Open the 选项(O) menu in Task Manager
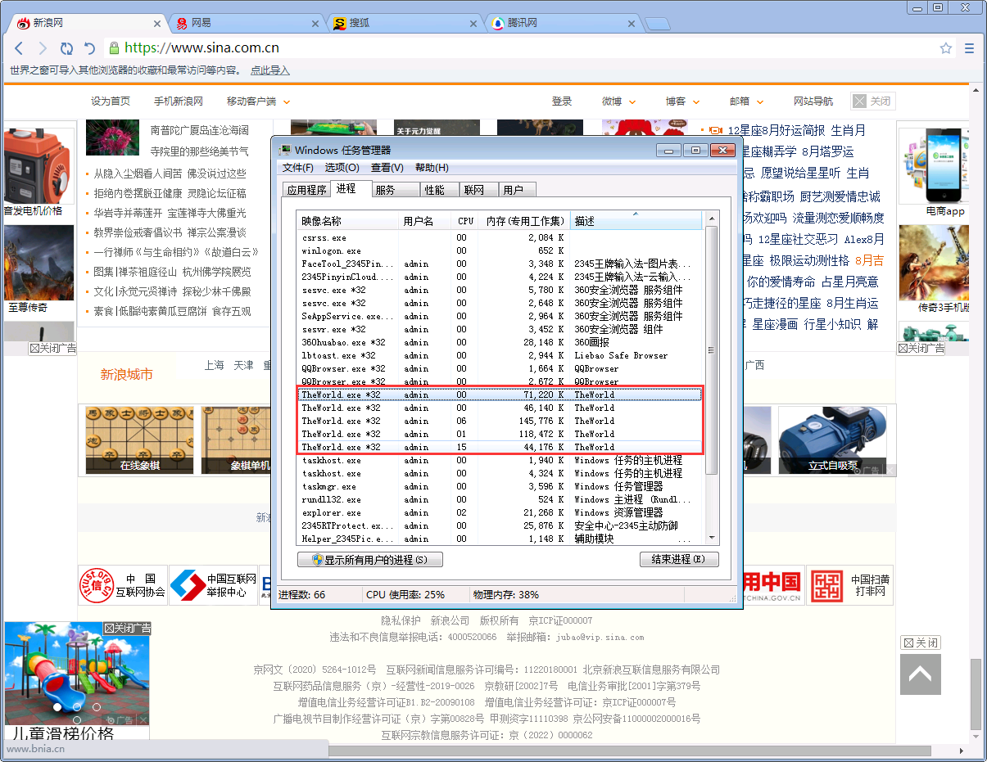The height and width of the screenshot is (762, 987). [342, 168]
